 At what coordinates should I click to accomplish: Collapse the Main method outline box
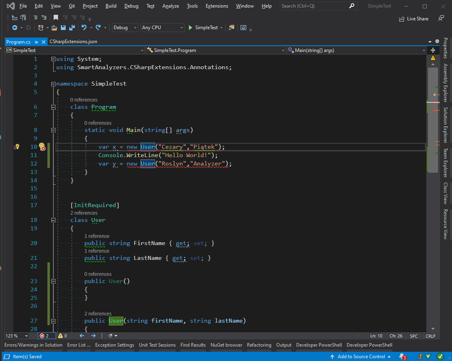(x=53, y=130)
